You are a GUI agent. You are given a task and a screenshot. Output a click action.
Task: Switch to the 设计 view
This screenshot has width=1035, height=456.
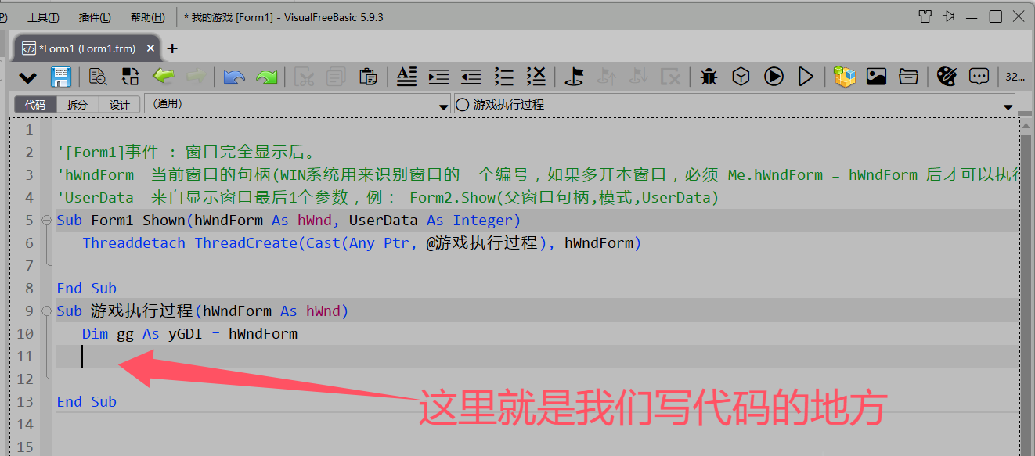tap(120, 105)
